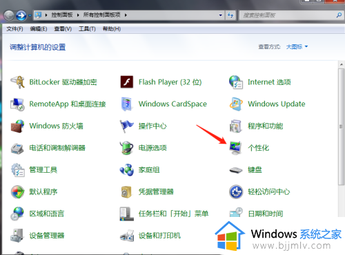
Task: Open the 管理工具 gear icon
Action: (17, 170)
